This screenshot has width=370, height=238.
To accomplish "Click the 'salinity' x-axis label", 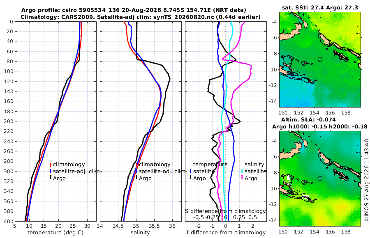I will [140, 233].
